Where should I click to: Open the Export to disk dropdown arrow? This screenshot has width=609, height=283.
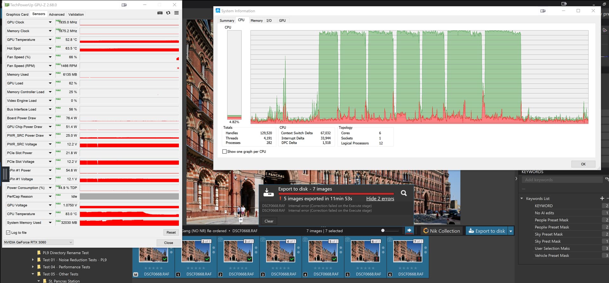511,231
